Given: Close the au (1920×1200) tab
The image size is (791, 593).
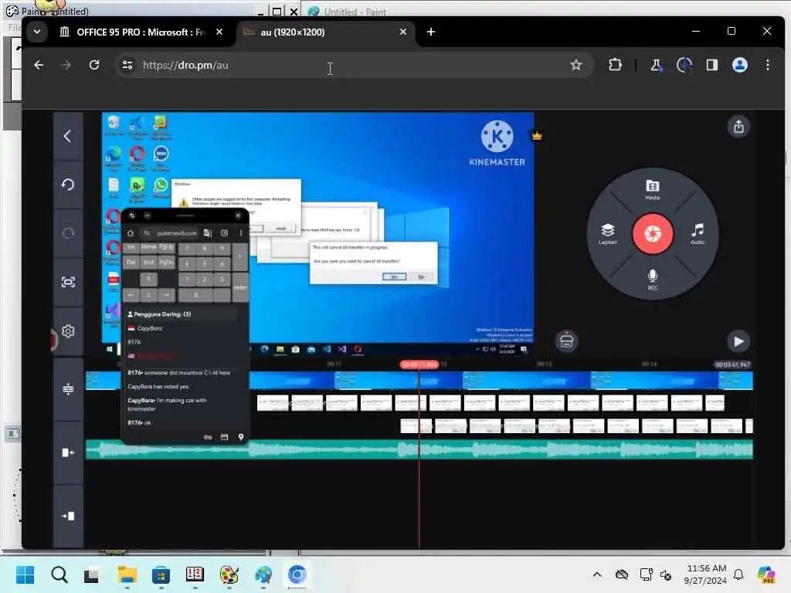Looking at the screenshot, I should click(402, 32).
